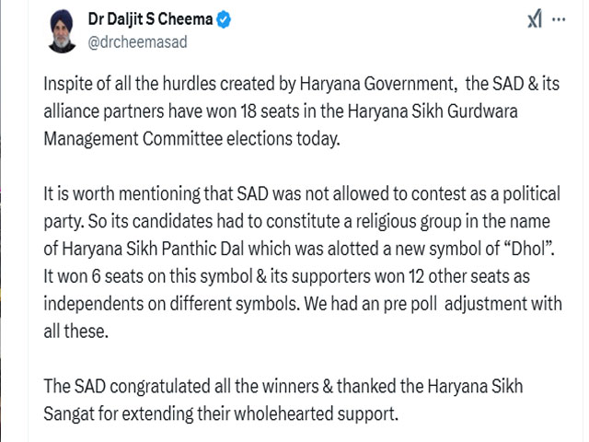This screenshot has width=589, height=442.
Task: Click the paragraph starting 'The SAD congratulated'
Action: click(283, 400)
